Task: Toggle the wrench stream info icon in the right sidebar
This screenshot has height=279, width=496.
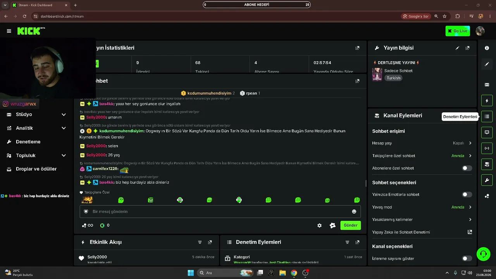Action: click(x=487, y=180)
